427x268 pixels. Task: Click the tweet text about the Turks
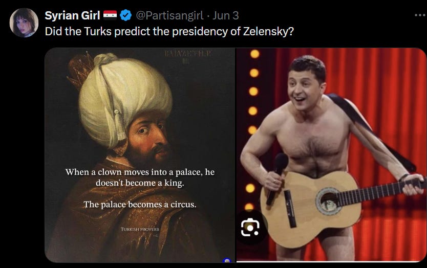point(169,31)
